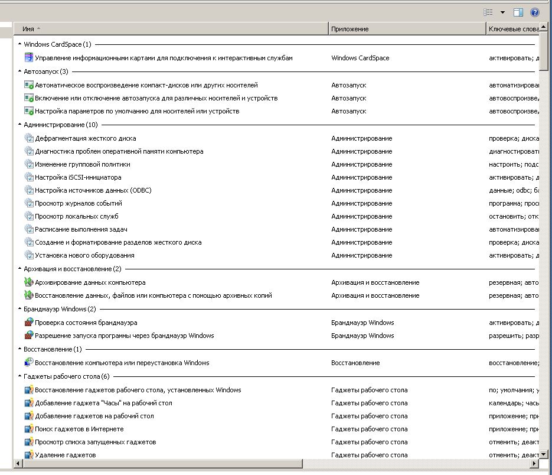Click icon for Диагностика проблем оперативной памяти

coord(29,151)
